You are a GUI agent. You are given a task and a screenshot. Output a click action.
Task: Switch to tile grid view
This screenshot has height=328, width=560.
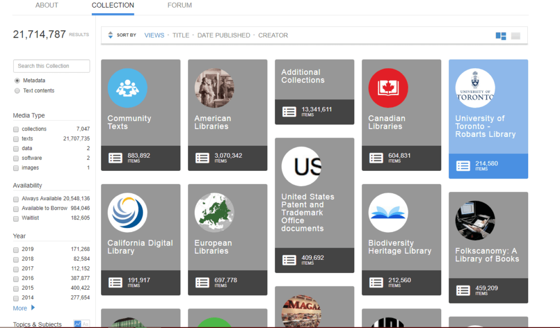tap(501, 36)
